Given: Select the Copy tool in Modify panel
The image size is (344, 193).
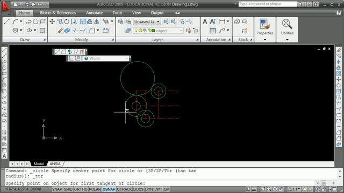Looking at the screenshot, I should click(x=60, y=21).
